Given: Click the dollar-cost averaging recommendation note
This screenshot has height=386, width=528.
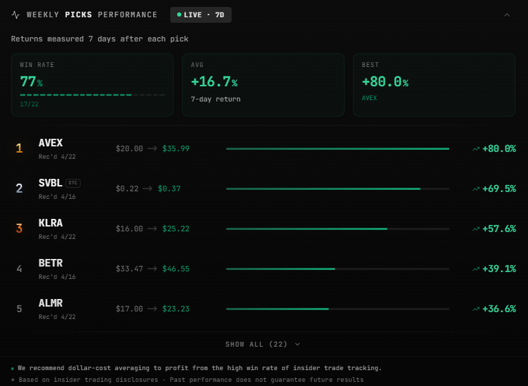Looking at the screenshot, I should (x=200, y=368).
